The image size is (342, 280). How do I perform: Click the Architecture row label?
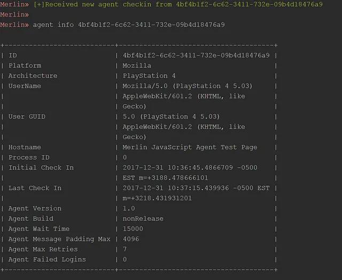[x=33, y=76]
